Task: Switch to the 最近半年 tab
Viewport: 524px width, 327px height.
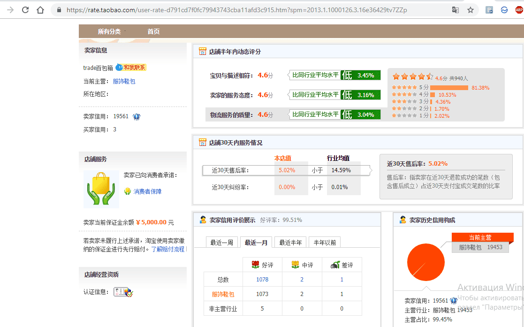Action: pyautogui.click(x=290, y=243)
